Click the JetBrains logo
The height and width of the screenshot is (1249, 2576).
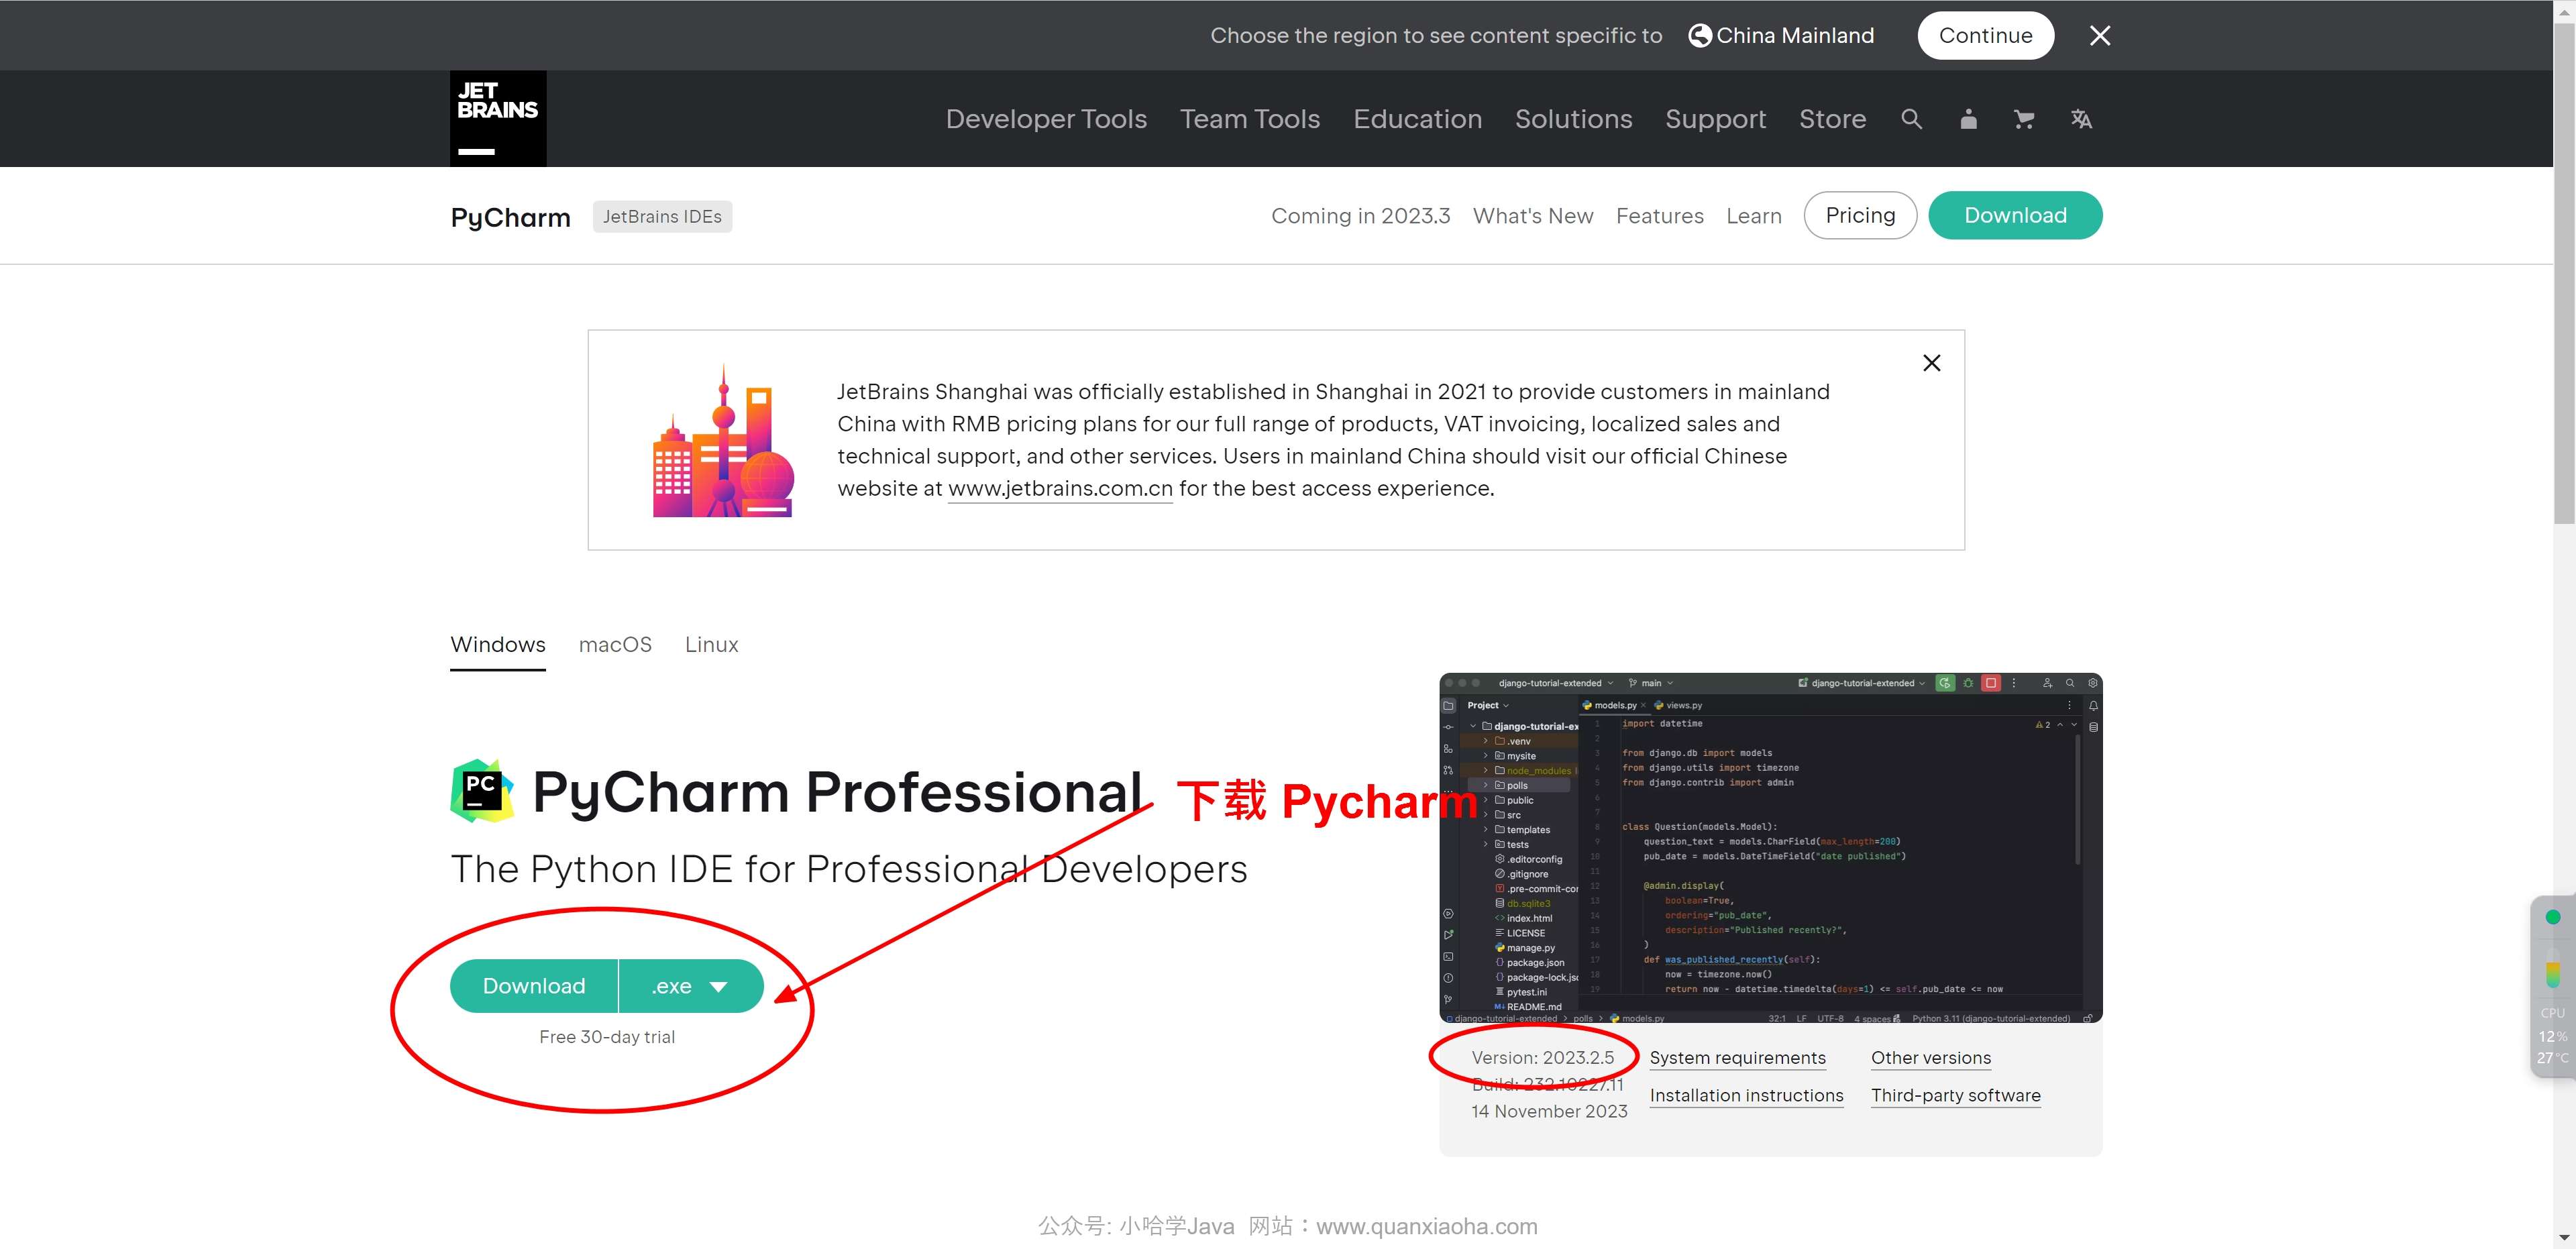click(498, 118)
